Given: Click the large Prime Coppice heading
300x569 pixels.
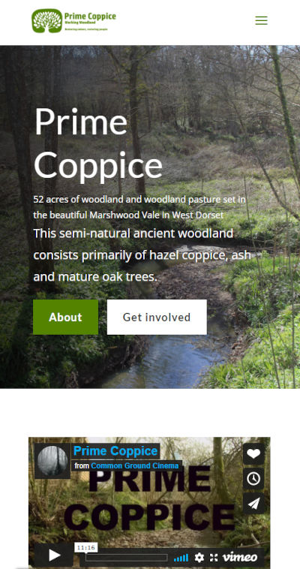Looking at the screenshot, I should 98,143.
